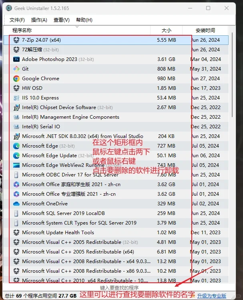Sort by the 大小 column header
Image resolution: width=243 pixels, height=300 pixels.
[x=166, y=30]
